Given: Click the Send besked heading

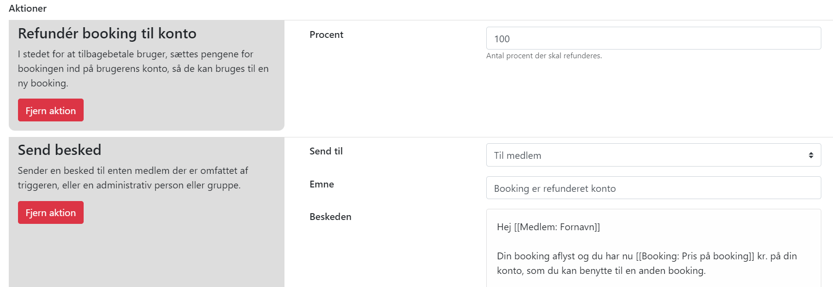Looking at the screenshot, I should [59, 150].
